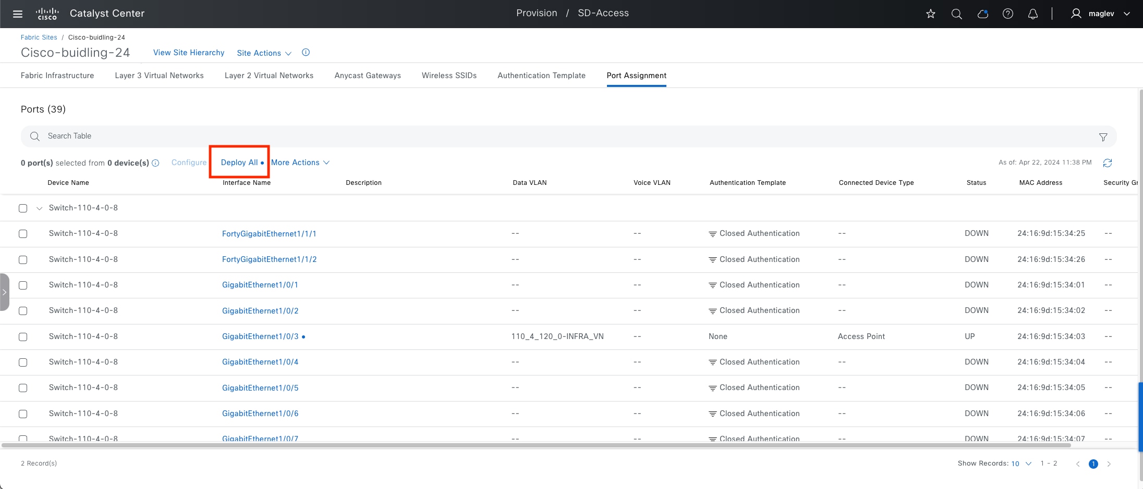Viewport: 1143px width, 489px height.
Task: Tick the Switch-110-4-0-8 group checkbox
Action: click(23, 208)
